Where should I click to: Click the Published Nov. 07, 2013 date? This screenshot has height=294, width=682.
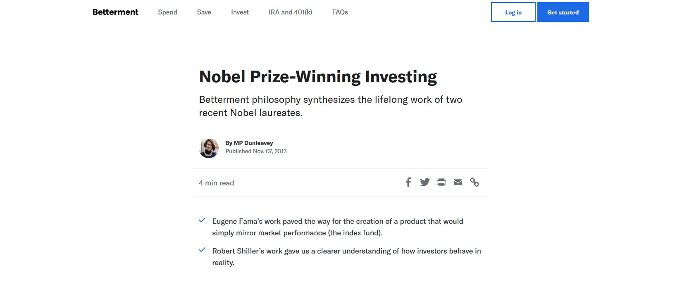point(256,151)
